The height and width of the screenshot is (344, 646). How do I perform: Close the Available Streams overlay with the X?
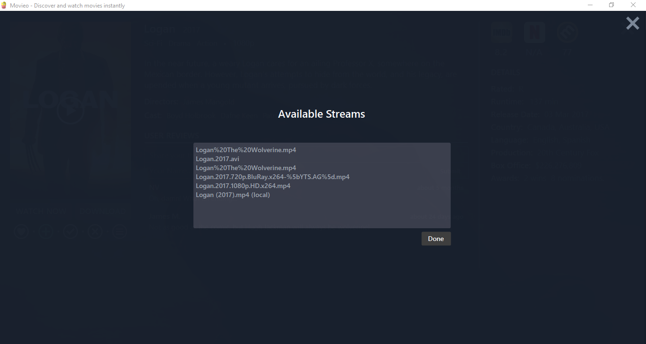[x=632, y=23]
